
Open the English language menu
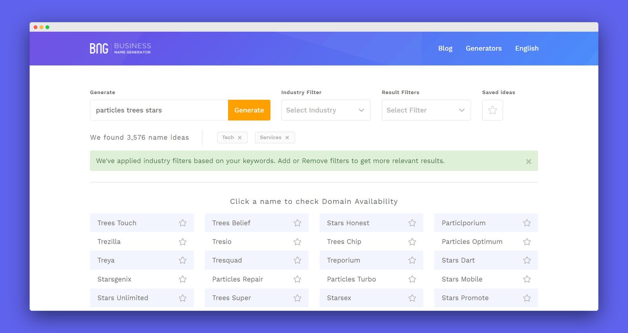(527, 48)
